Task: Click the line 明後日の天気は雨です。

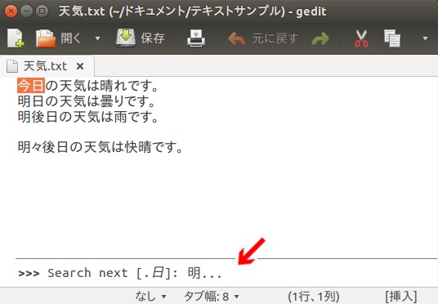Action: pyautogui.click(x=88, y=117)
